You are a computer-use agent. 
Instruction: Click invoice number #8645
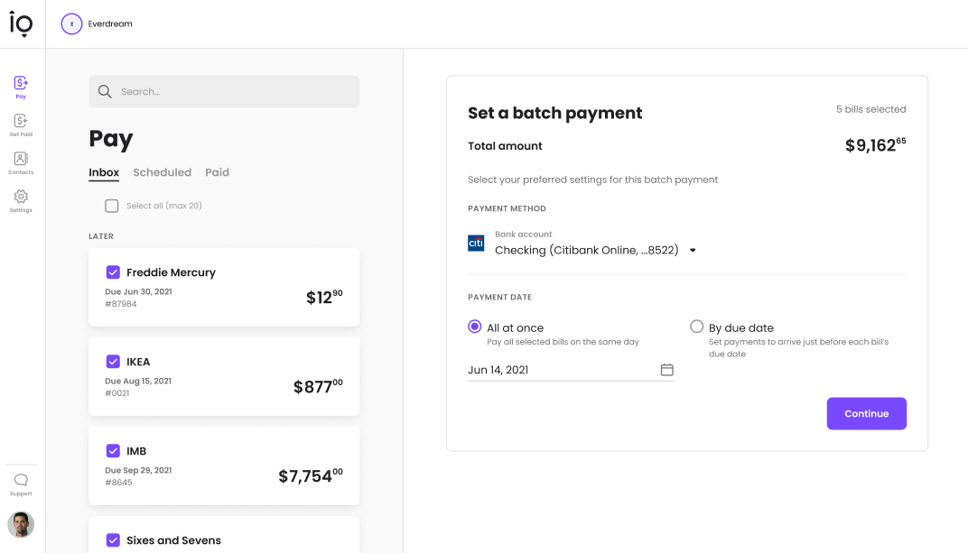point(118,483)
